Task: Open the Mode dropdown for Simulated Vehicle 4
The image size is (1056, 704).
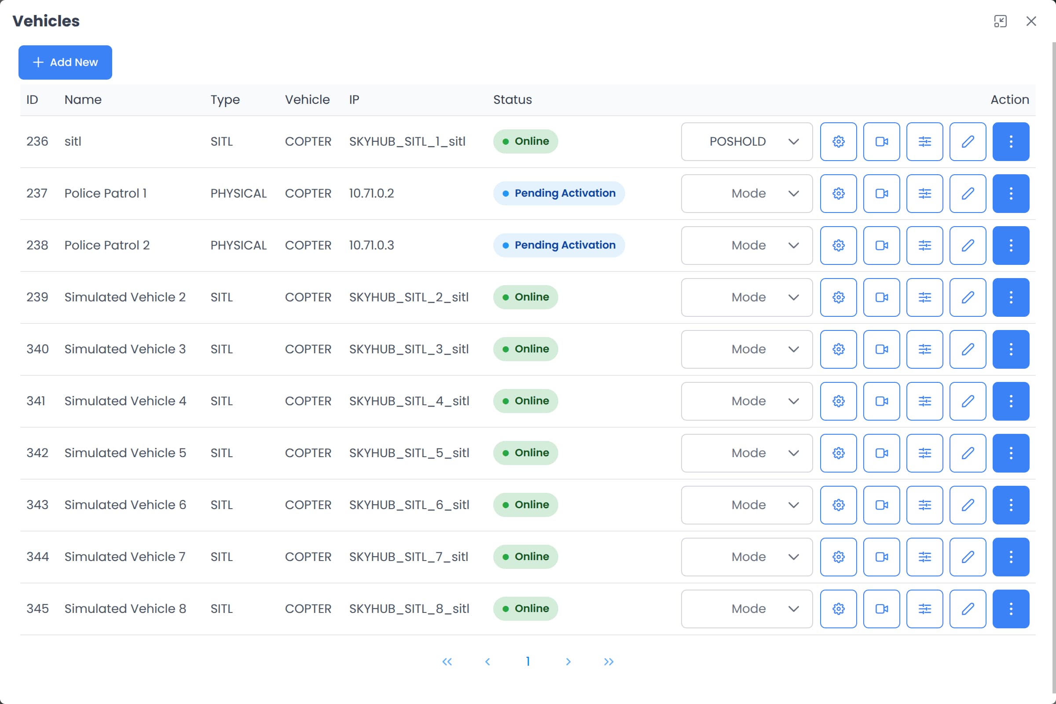Action: coord(746,401)
